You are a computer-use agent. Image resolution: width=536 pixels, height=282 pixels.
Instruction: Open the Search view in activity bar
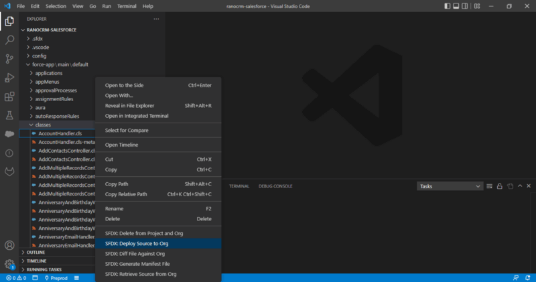pos(9,40)
